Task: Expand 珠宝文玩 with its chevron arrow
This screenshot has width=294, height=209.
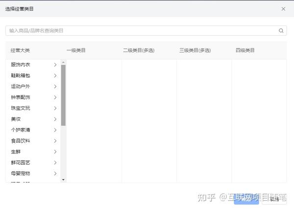Action: 55,108
